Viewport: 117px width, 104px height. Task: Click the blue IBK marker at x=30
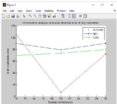(x=106, y=43)
